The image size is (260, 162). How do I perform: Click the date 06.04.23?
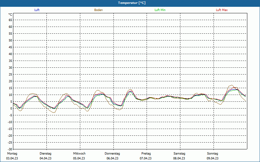(x=112, y=158)
